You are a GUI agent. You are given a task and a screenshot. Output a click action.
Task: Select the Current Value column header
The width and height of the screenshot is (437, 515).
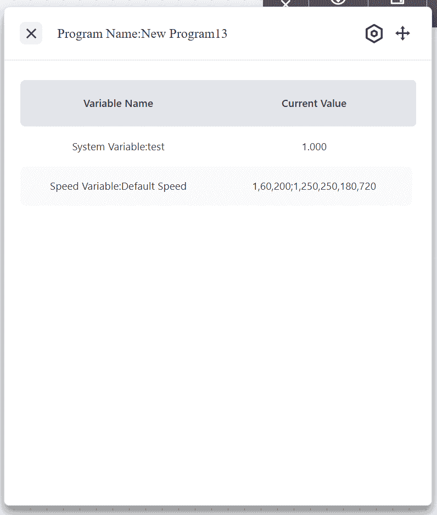tap(314, 104)
